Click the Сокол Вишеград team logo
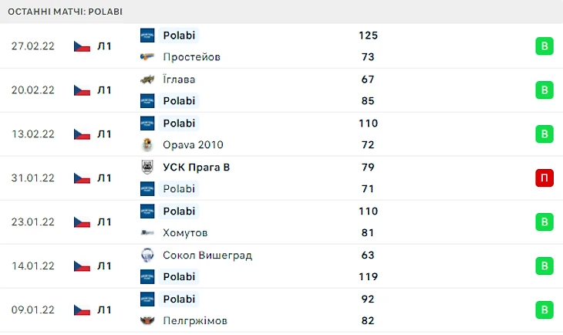The height and width of the screenshot is (335, 563). pyautogui.click(x=147, y=255)
